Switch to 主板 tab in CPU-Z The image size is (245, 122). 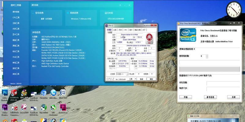[115, 30]
